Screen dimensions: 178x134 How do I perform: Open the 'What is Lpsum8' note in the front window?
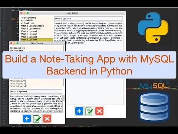tap(18, 81)
